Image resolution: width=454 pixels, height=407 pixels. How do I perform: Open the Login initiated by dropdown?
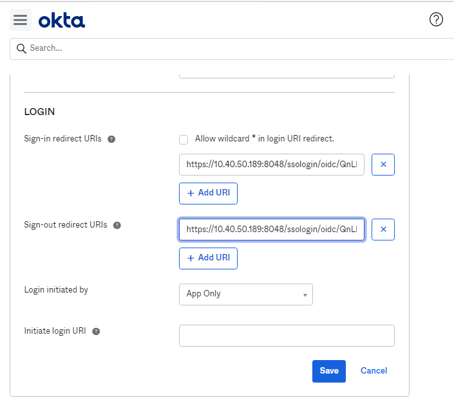[246, 294]
